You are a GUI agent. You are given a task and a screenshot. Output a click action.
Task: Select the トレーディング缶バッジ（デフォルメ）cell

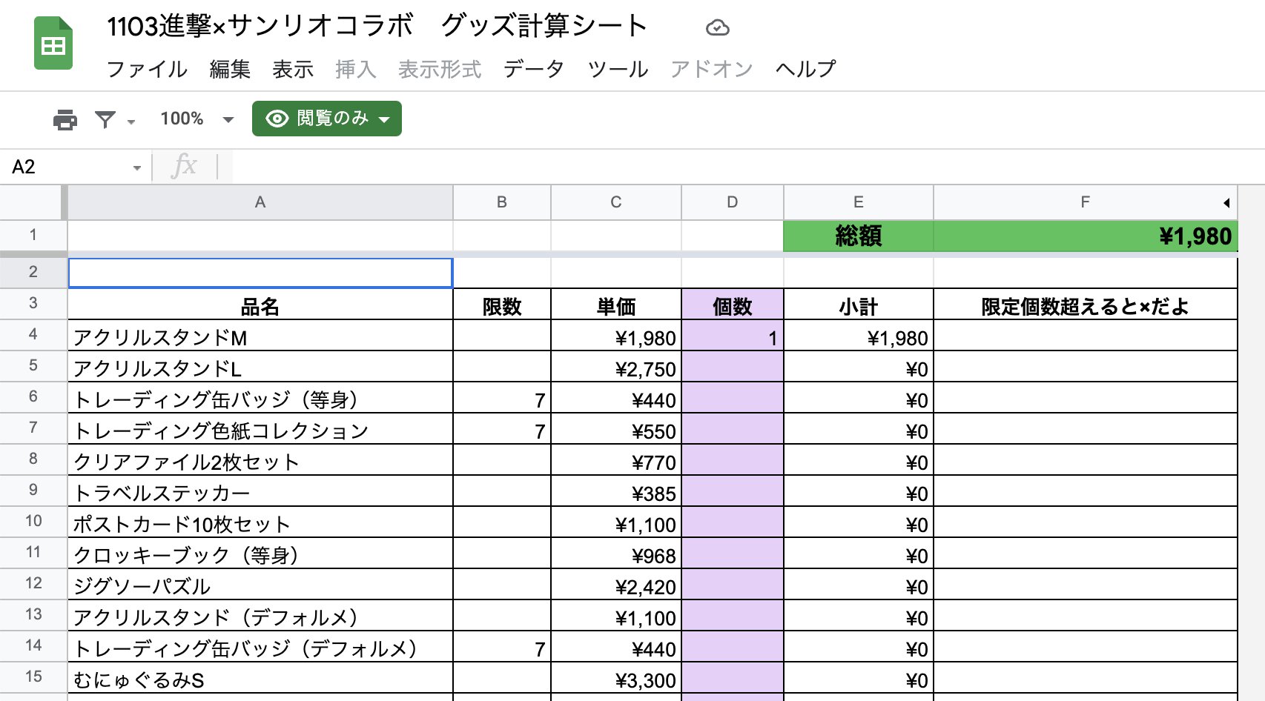[260, 647]
